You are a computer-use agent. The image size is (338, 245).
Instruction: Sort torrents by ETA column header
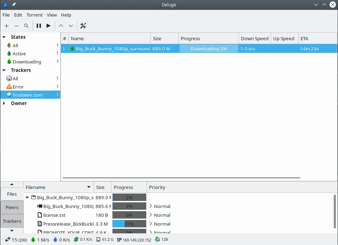318,39
